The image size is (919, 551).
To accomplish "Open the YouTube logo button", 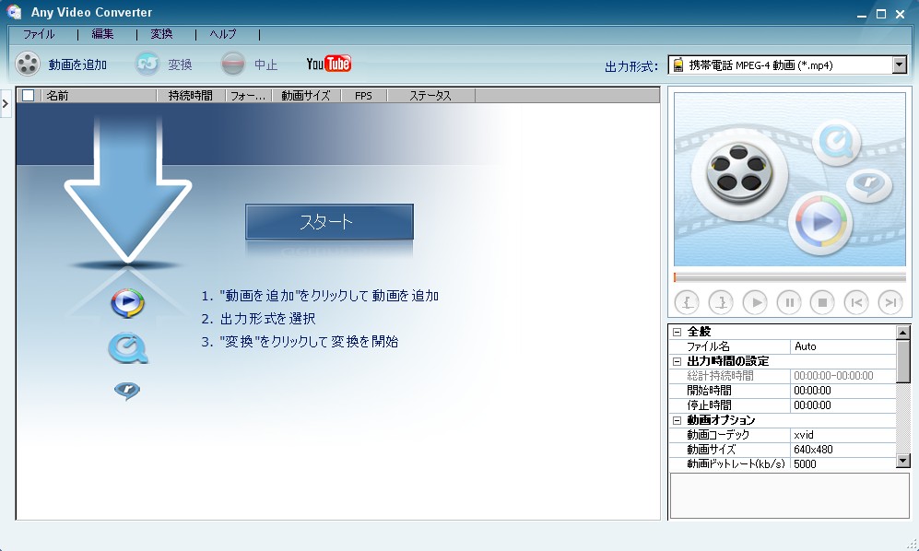I will [329, 64].
